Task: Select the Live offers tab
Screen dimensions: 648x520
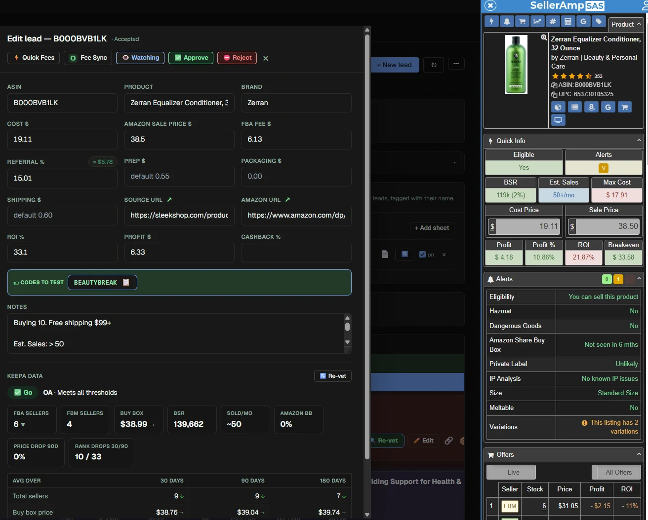Action: pyautogui.click(x=511, y=472)
